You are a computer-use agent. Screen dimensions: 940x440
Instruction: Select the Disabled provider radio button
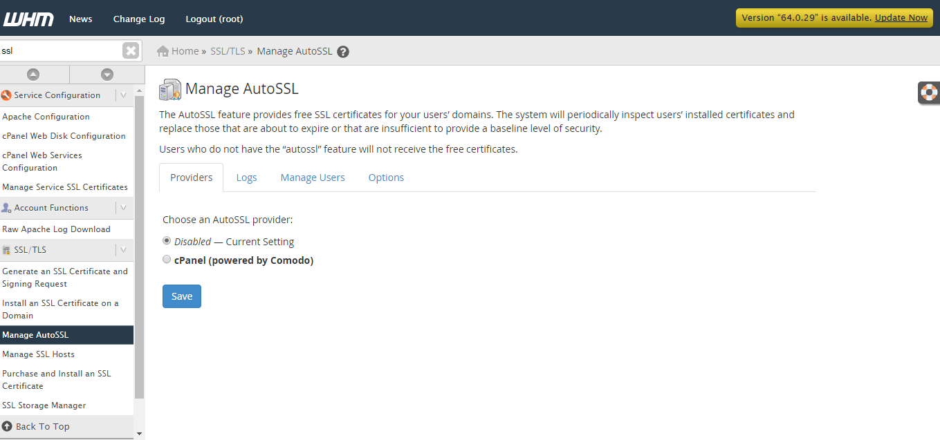(167, 241)
